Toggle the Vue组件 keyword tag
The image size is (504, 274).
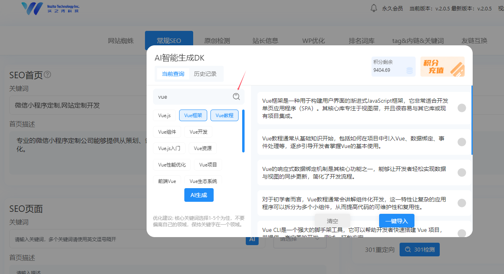[167, 132]
